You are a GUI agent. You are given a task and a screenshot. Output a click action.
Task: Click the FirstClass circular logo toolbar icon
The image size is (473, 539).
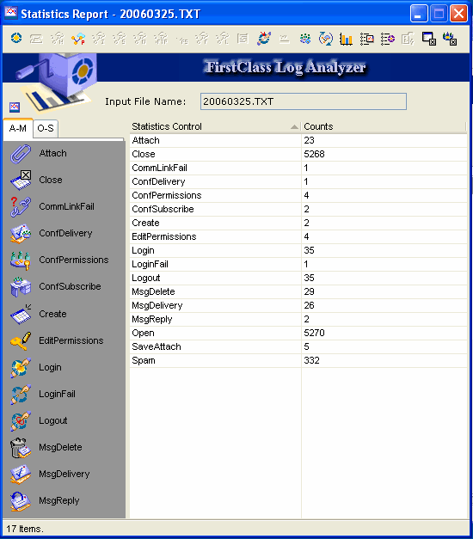[16, 38]
